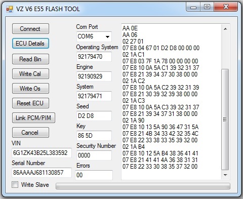Click log line '02 1A C2'
The height and width of the screenshot is (199, 243).
tap(134, 81)
